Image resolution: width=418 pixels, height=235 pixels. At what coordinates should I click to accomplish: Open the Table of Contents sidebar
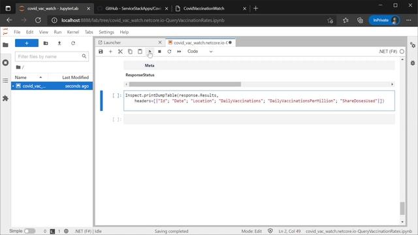[5, 80]
